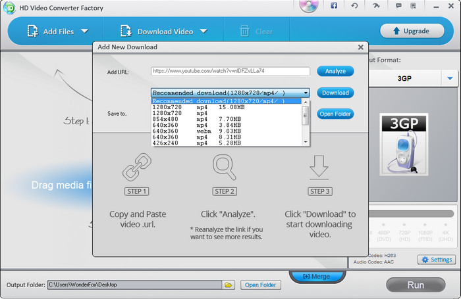Set quality slider to 4K (UHD)
The height and width of the screenshot is (299, 461).
446,225
